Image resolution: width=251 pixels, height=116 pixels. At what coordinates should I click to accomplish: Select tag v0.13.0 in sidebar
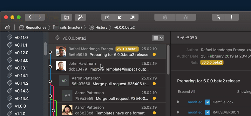tap(22, 61)
